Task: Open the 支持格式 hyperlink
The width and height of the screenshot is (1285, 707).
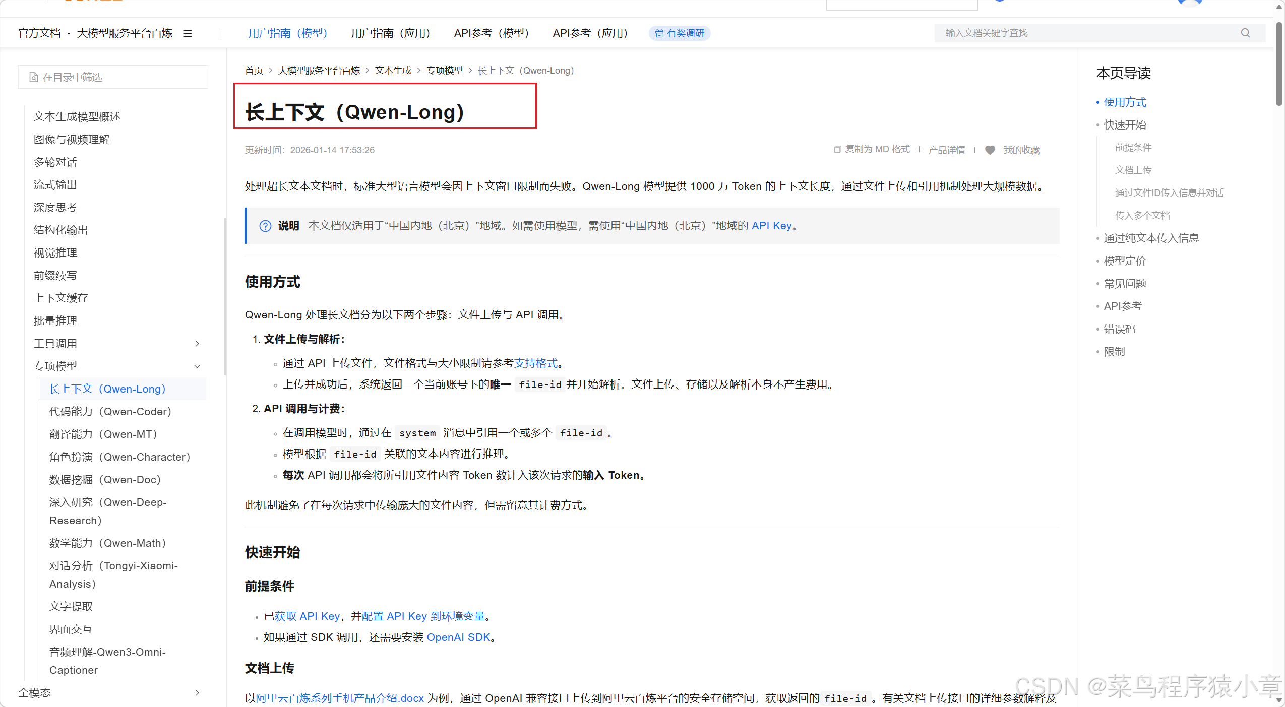Action: point(535,363)
